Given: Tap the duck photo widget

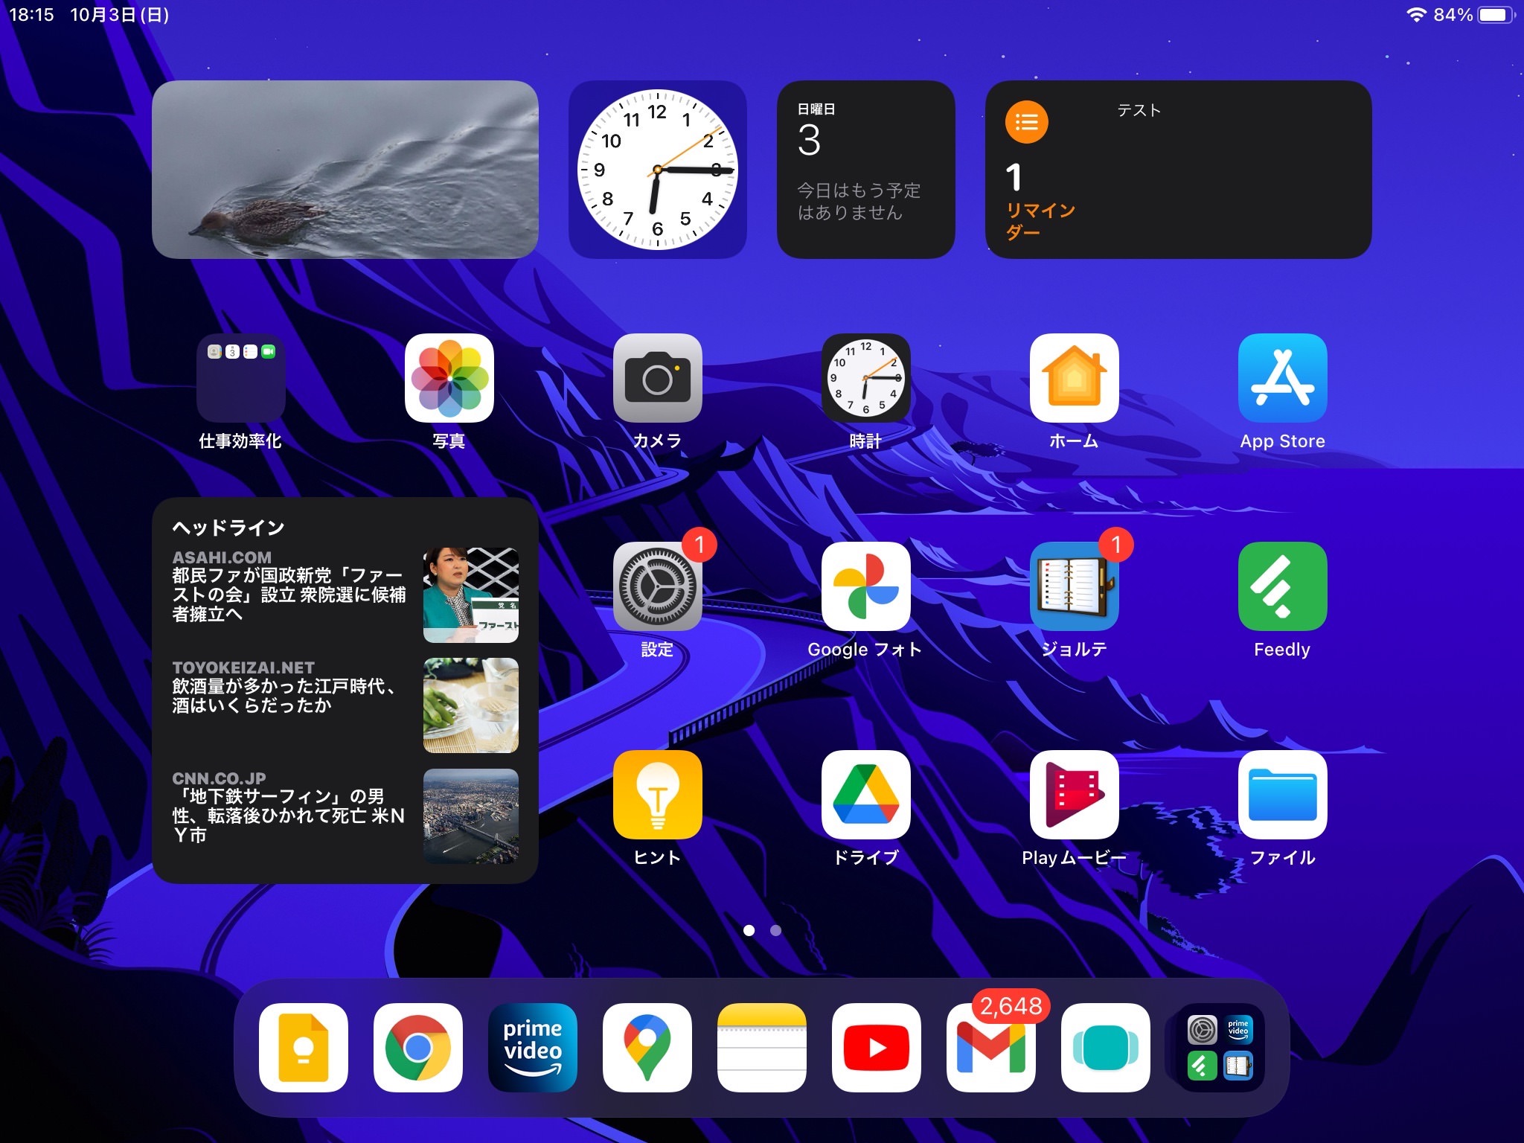Looking at the screenshot, I should point(345,170).
